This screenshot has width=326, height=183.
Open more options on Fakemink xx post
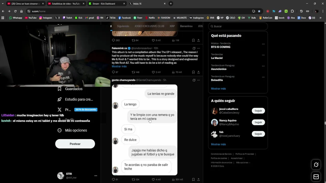[x=198, y=48]
